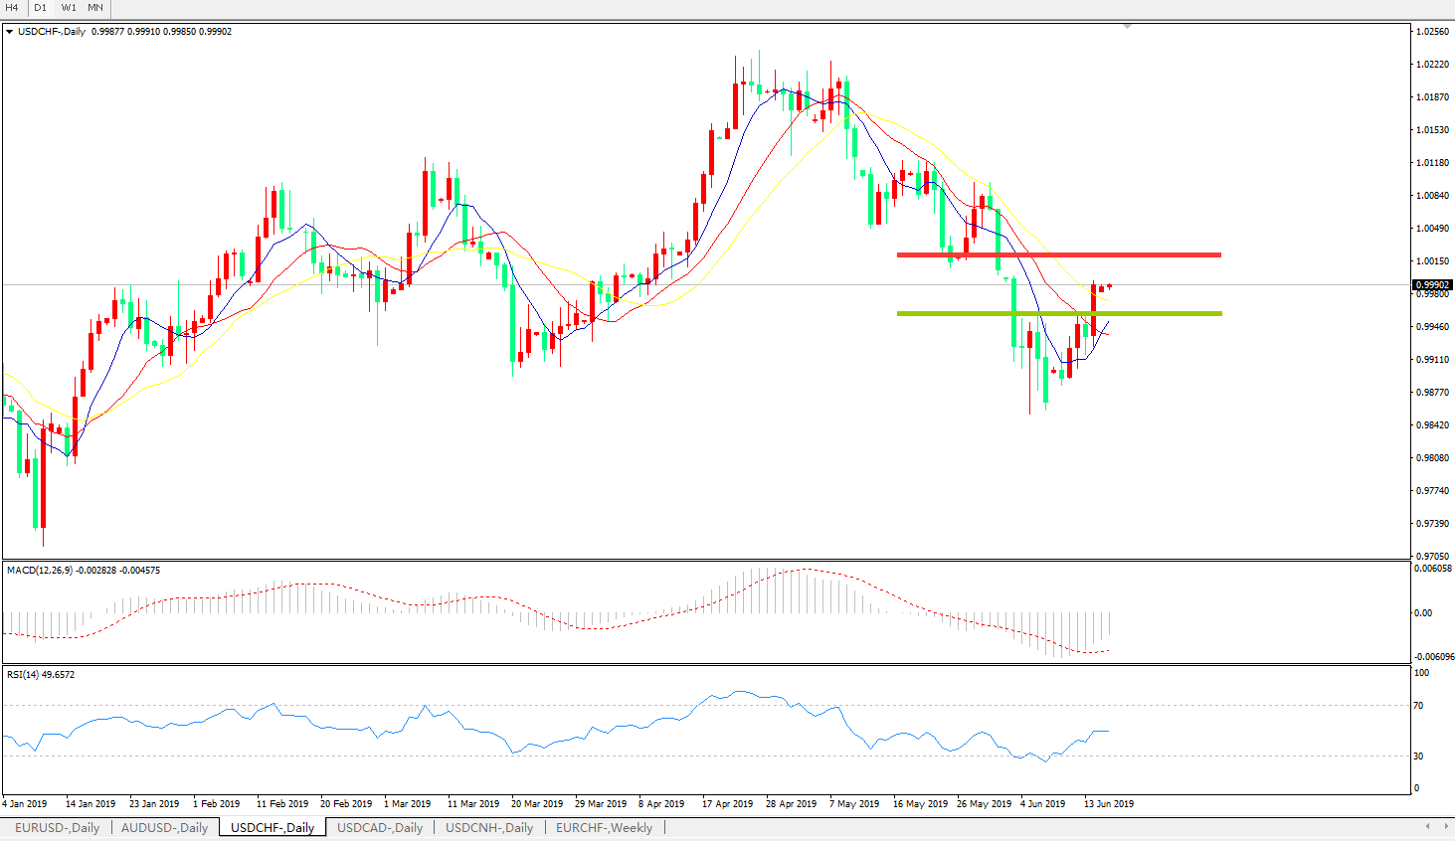Open the EURCHF-,Weekly chart tab

pos(604,827)
